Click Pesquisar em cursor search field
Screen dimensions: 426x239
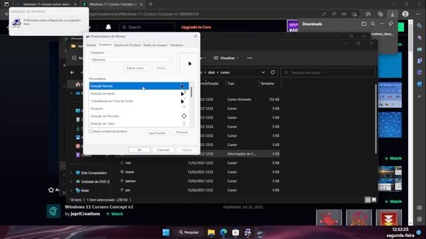pyautogui.click(x=328, y=72)
